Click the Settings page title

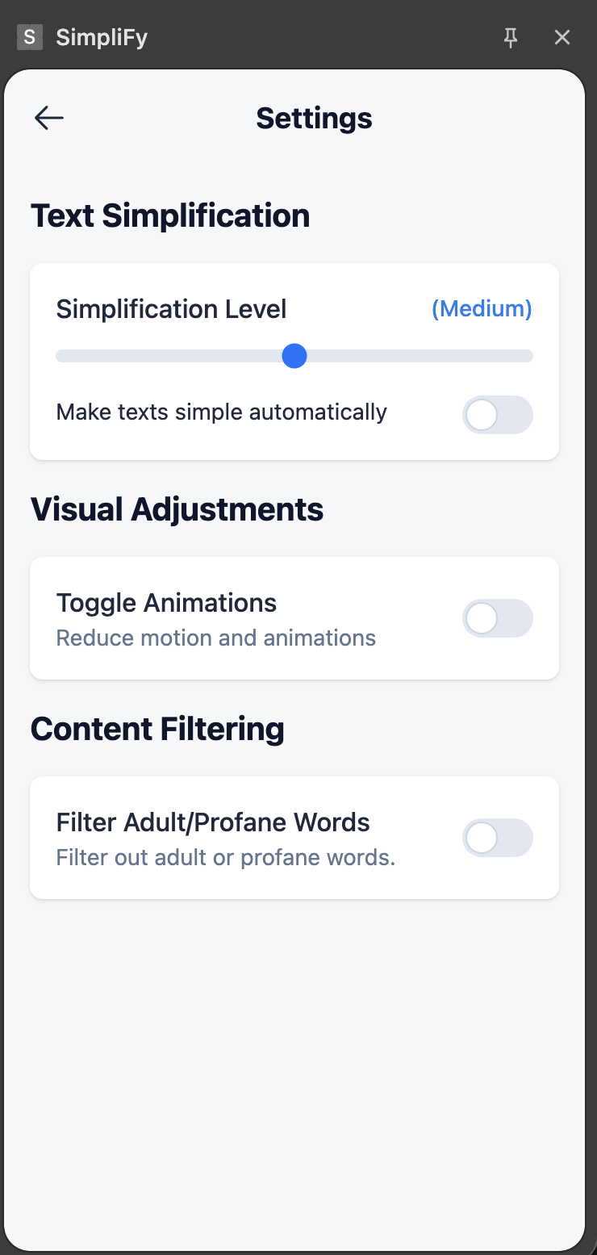(314, 118)
